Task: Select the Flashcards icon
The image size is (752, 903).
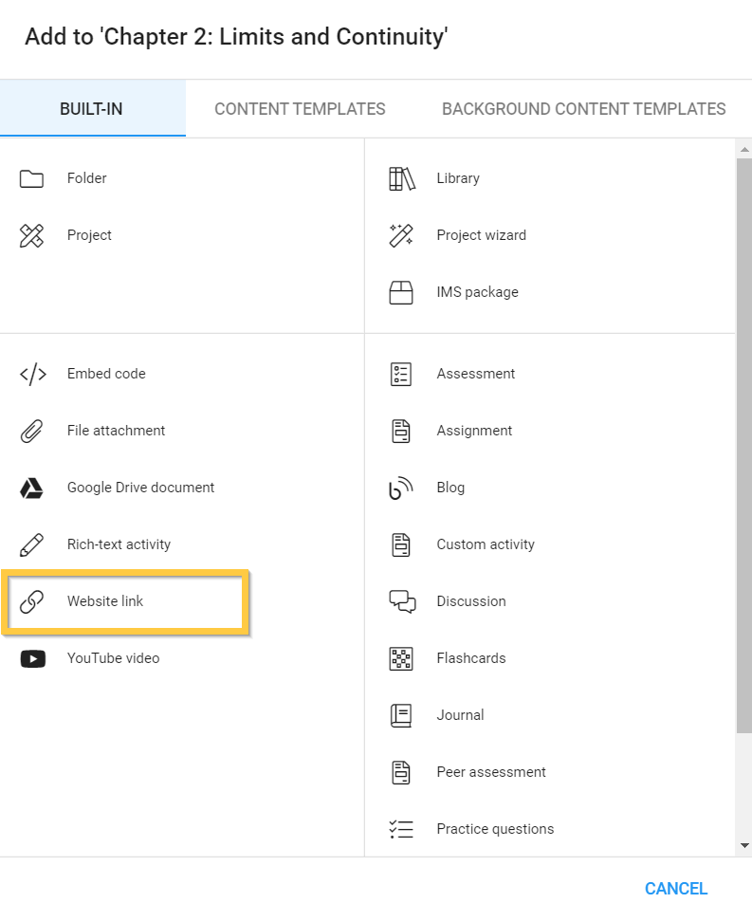Action: (401, 658)
